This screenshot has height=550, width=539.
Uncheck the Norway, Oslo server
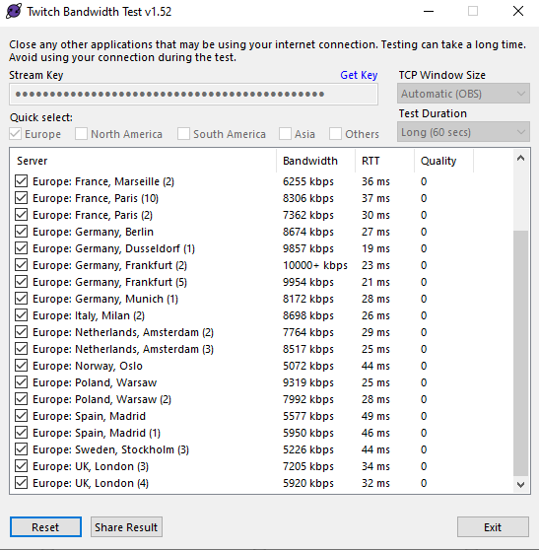click(21, 366)
